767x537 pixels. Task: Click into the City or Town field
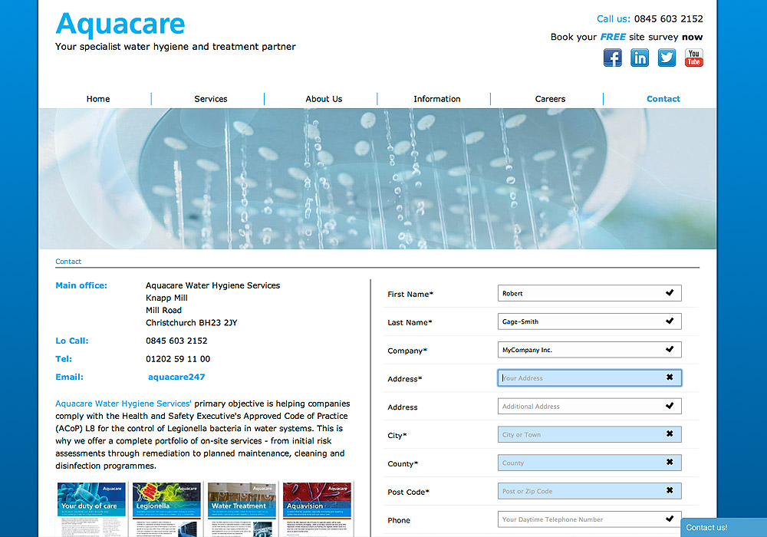pyautogui.click(x=589, y=434)
